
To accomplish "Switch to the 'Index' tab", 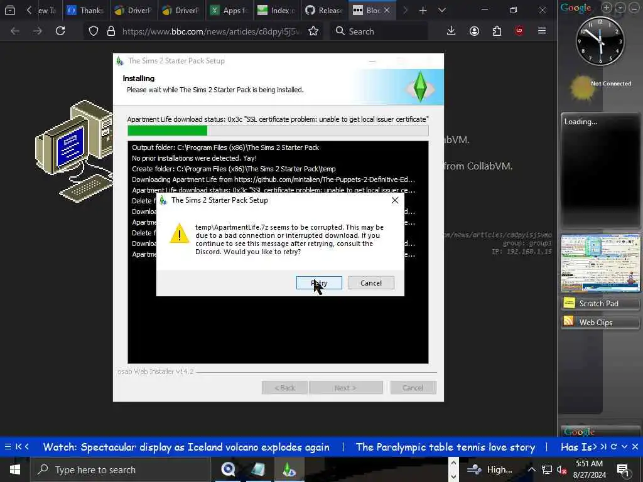I will [x=276, y=10].
